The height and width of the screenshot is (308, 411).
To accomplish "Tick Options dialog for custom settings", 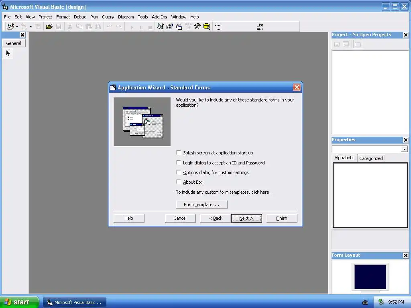I will (179, 172).
